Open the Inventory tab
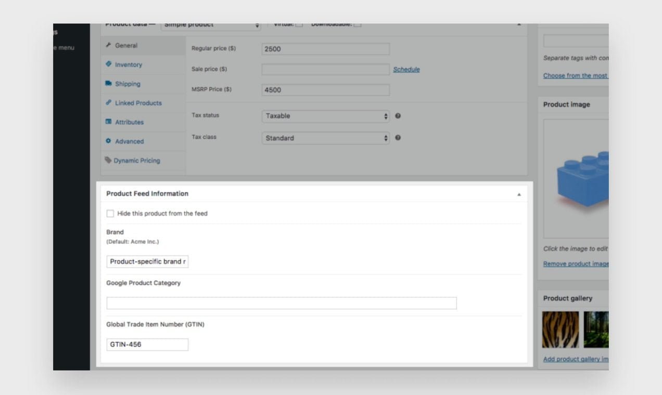The width and height of the screenshot is (662, 395). tap(143, 65)
